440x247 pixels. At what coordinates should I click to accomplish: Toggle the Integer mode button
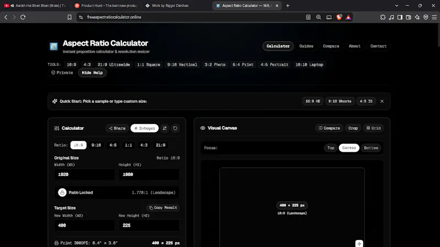145,128
